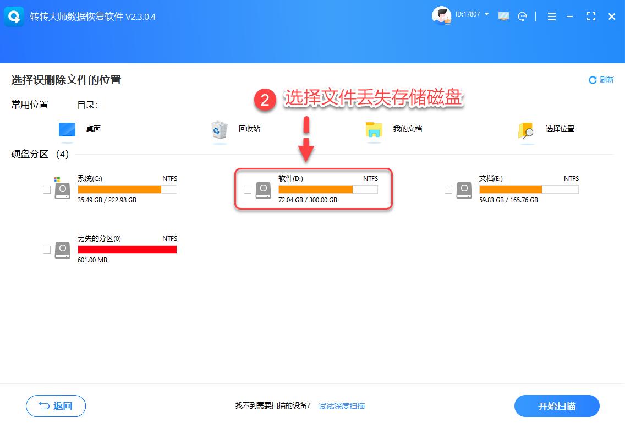Toggle fullscreen mode icon
625x428 pixels.
coord(591,17)
